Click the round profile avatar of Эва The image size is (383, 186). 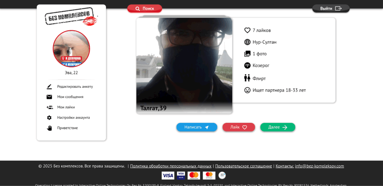pyautogui.click(x=71, y=49)
